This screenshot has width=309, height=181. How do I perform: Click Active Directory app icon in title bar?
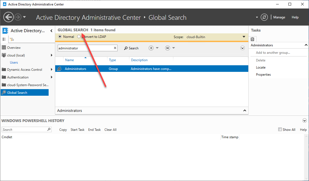(5, 4)
